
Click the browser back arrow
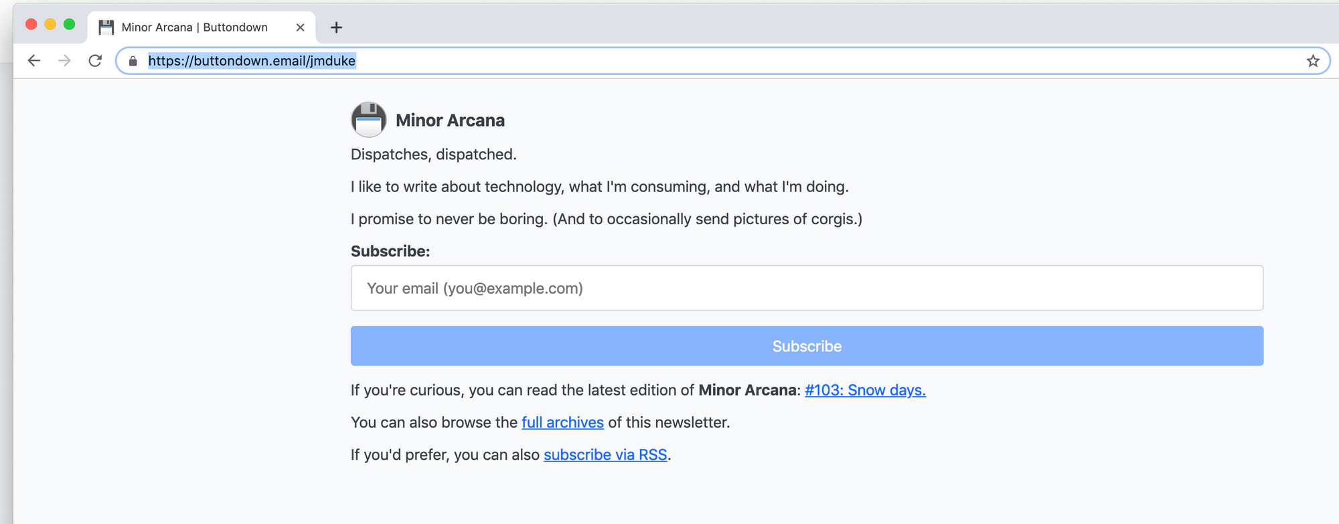(34, 61)
